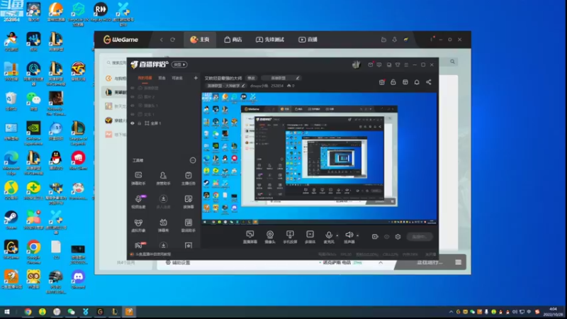The image size is (567, 319).
Task: Add a screen capture source (直播屏幕)
Action: pos(250,237)
